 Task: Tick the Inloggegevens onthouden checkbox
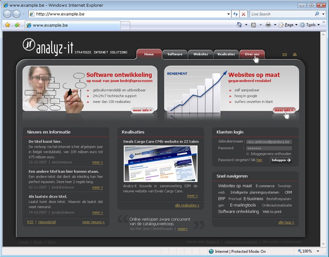[248, 154]
